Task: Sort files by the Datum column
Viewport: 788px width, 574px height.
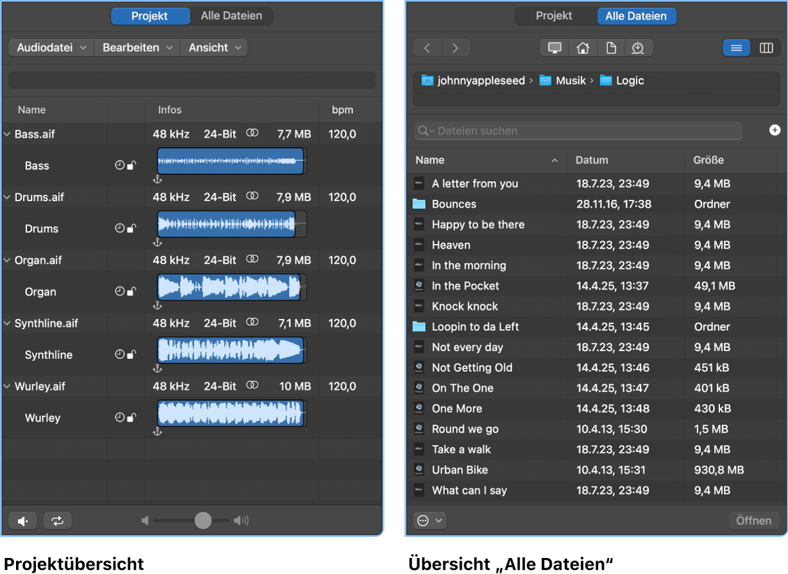Action: point(626,160)
